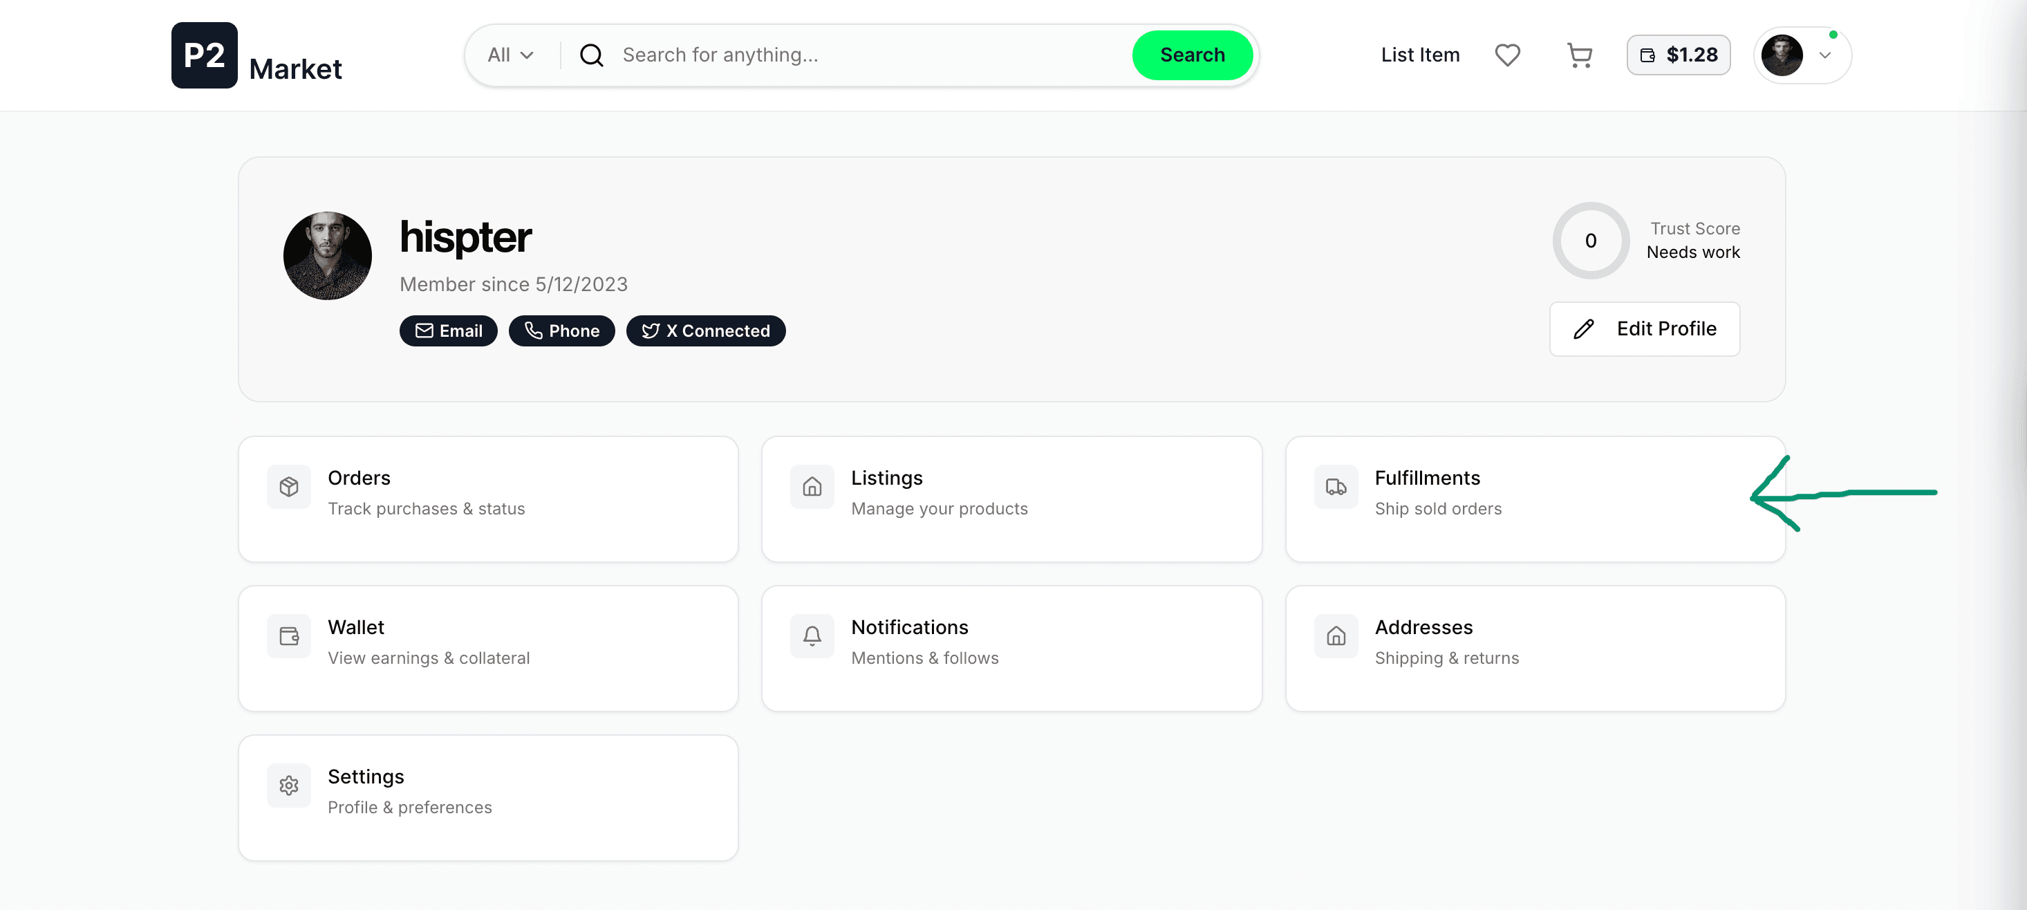Click the Notifications bell icon
Image resolution: width=2027 pixels, height=910 pixels.
point(812,636)
